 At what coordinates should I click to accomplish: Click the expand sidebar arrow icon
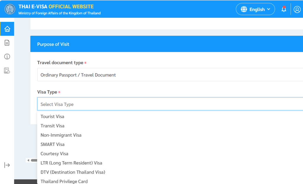[7, 165]
